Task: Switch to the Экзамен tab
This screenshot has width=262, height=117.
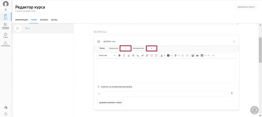Action: (44, 20)
